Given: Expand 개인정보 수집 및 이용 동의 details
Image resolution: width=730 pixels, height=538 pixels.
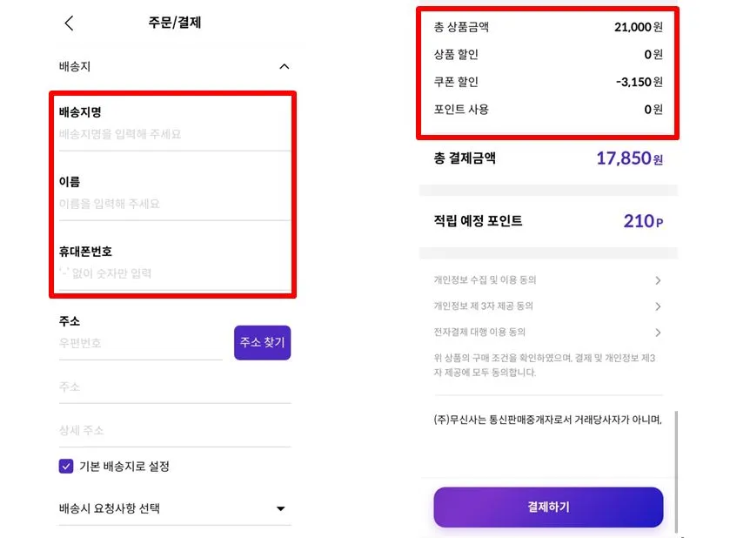Looking at the screenshot, I should click(547, 280).
